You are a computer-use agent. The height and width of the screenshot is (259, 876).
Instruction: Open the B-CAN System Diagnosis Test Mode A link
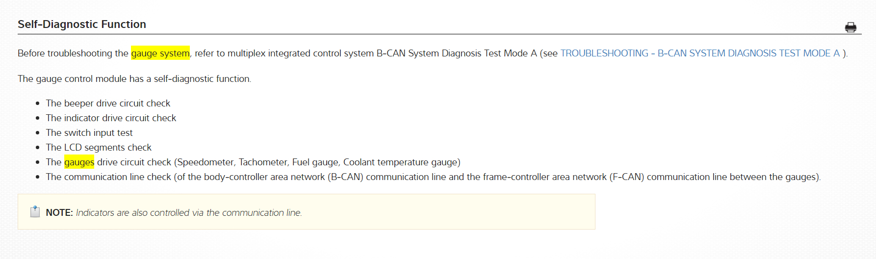pyautogui.click(x=700, y=53)
